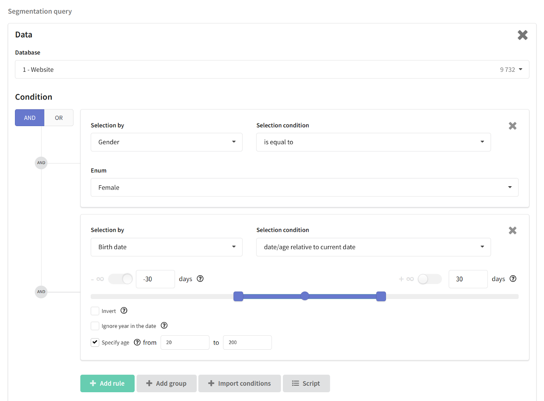Open help for the 30 days field
The image size is (544, 401).
(x=513, y=279)
